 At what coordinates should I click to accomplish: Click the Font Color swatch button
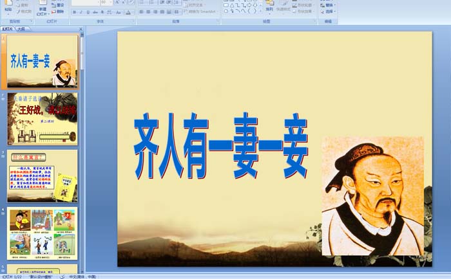(x=128, y=12)
